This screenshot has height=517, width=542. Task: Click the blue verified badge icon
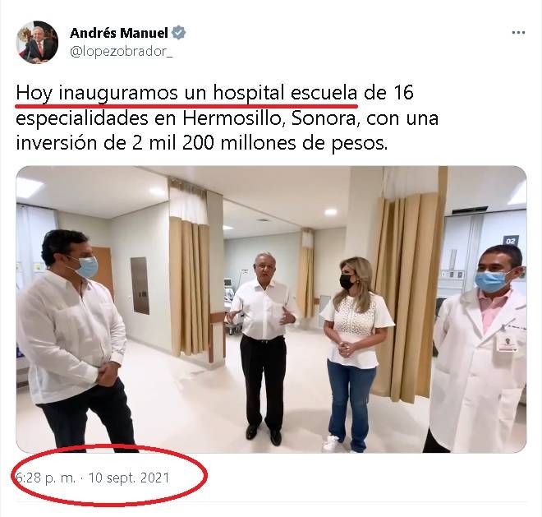(179, 33)
